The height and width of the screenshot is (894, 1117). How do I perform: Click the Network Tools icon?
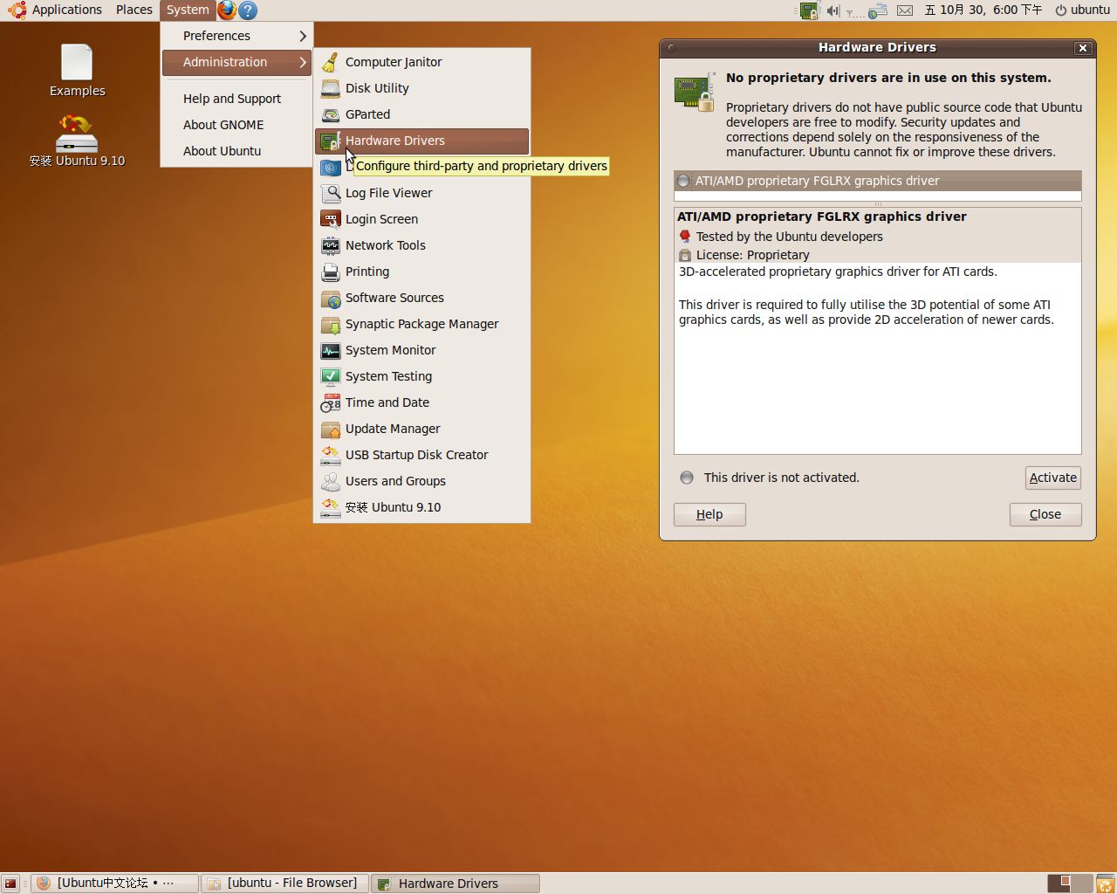point(331,245)
